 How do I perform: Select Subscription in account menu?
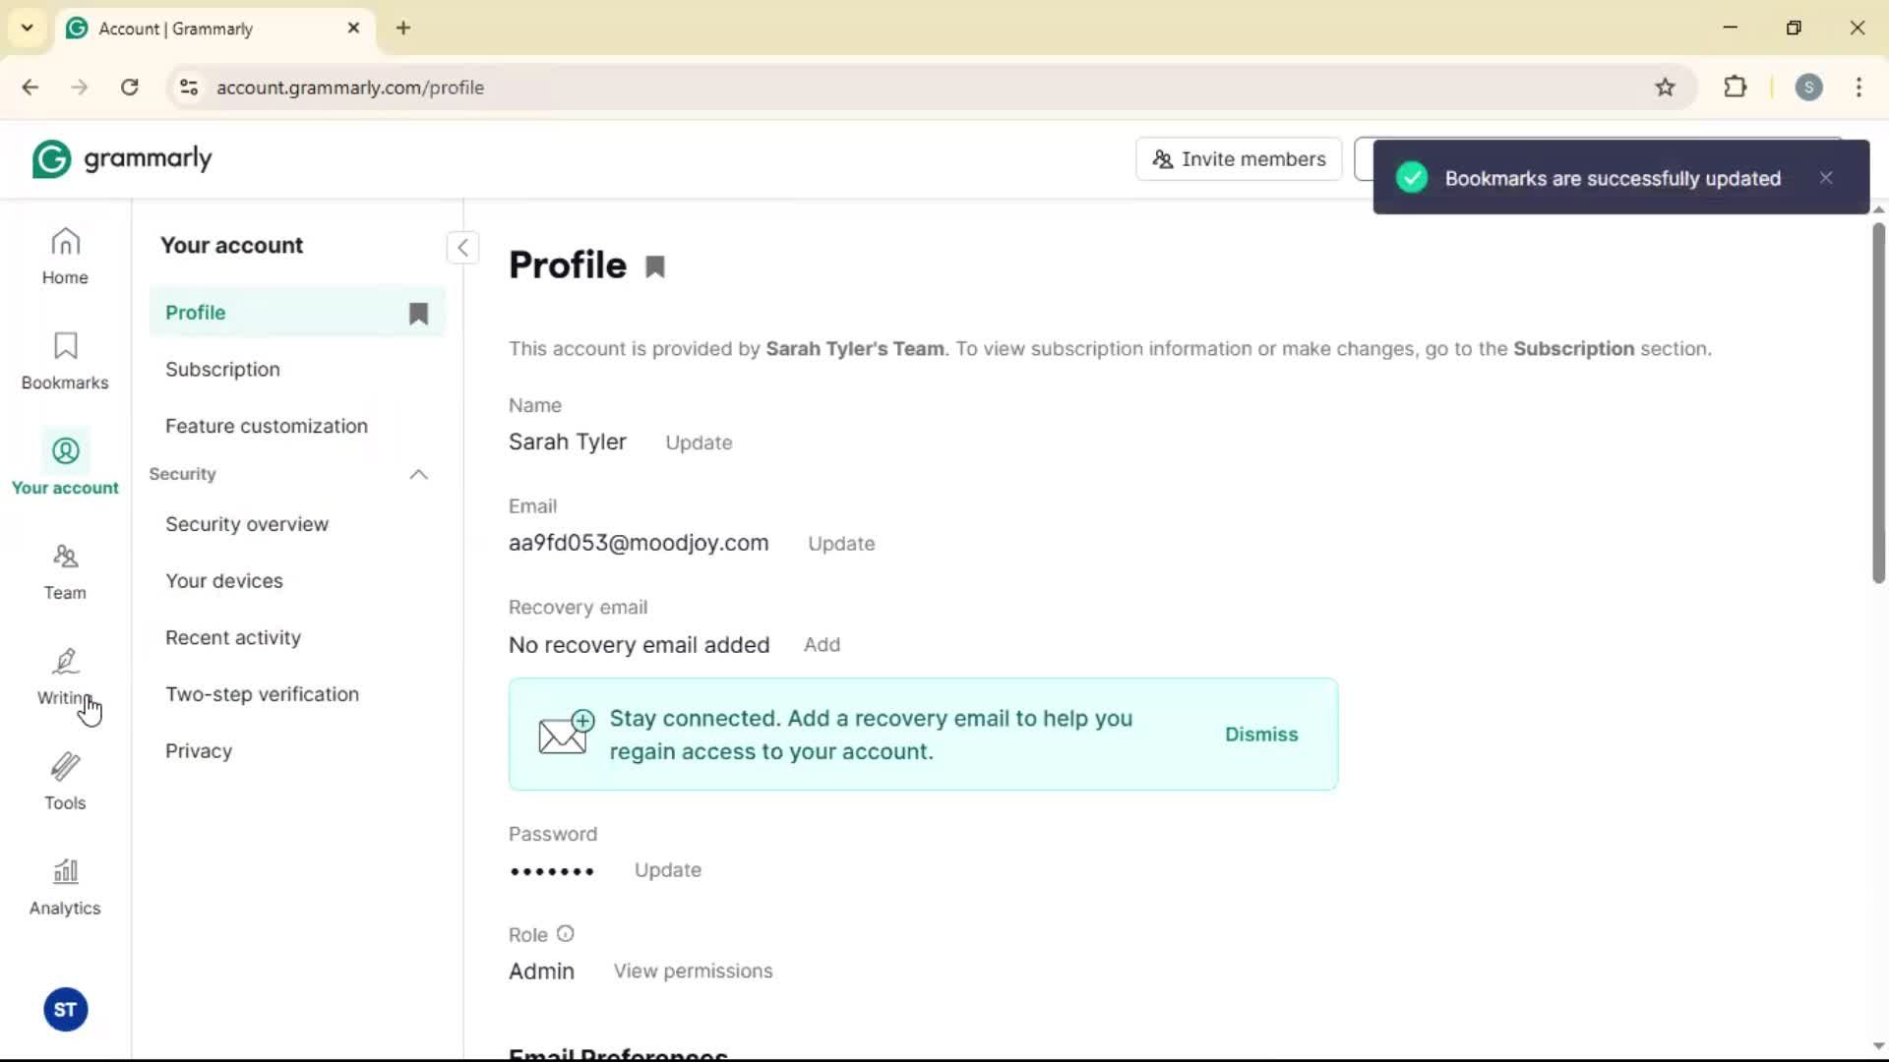(x=222, y=370)
